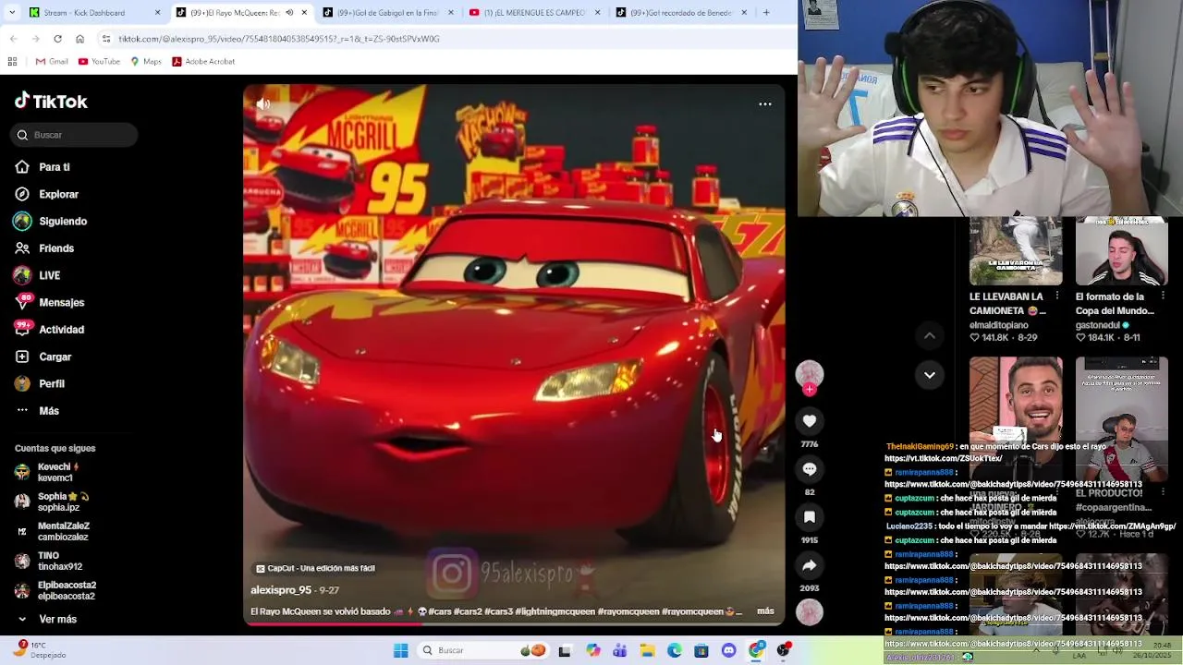Follow alexispro_95 with the red plus badge
This screenshot has height=665, width=1183.
810,390
